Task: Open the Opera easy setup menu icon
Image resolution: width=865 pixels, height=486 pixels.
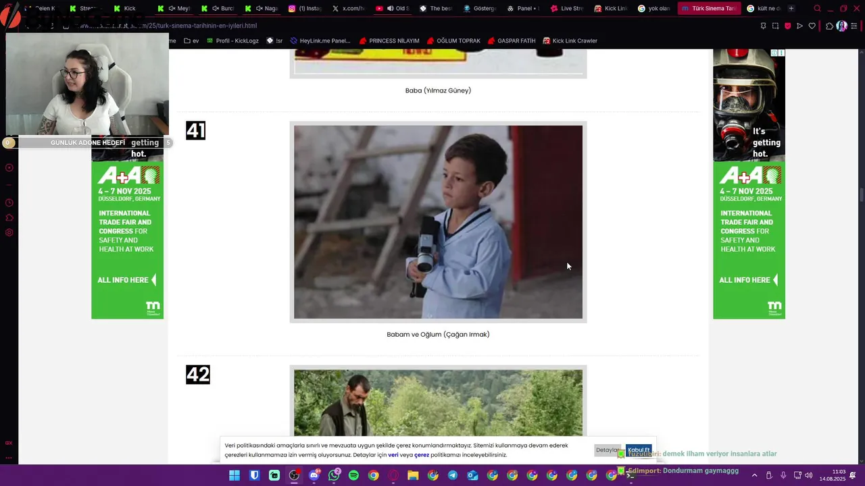Action: coord(854,26)
